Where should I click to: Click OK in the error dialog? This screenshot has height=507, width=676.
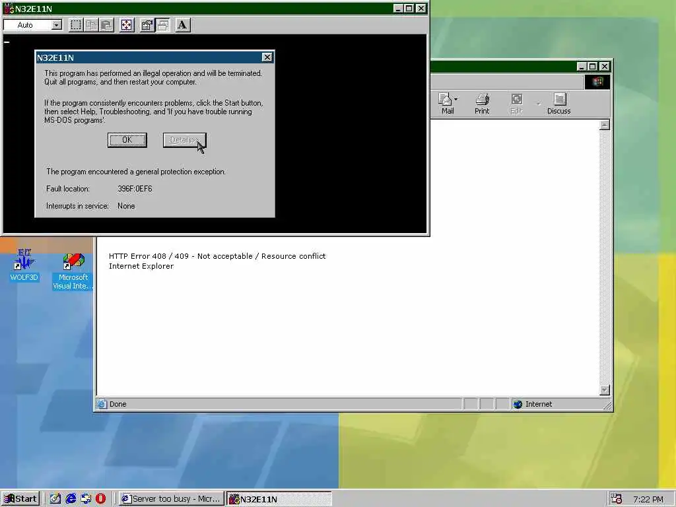click(x=127, y=140)
